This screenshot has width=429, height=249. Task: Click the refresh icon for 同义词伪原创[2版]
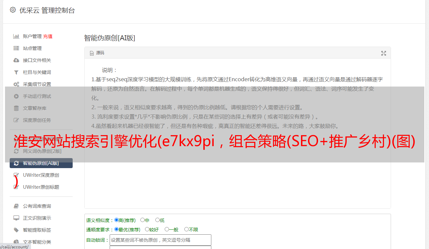(16, 151)
